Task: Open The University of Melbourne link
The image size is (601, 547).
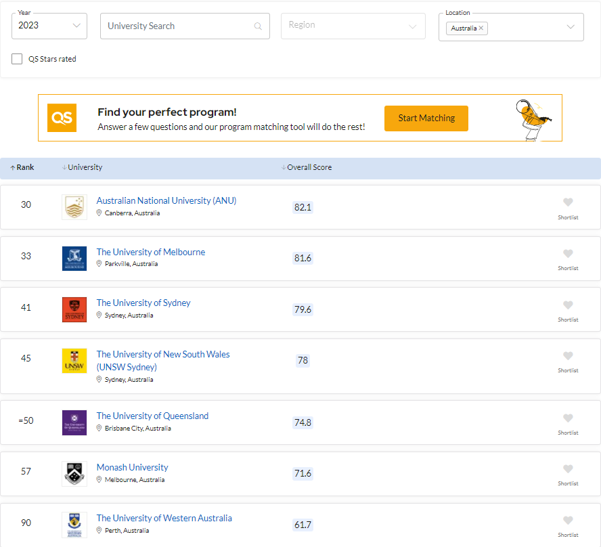Action: coord(150,252)
